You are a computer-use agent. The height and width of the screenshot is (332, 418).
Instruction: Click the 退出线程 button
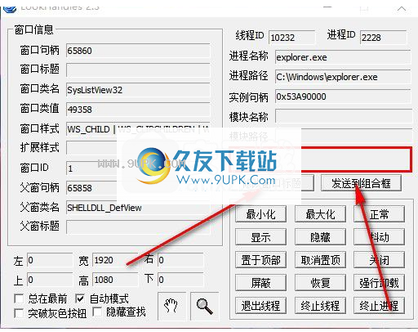(260, 306)
